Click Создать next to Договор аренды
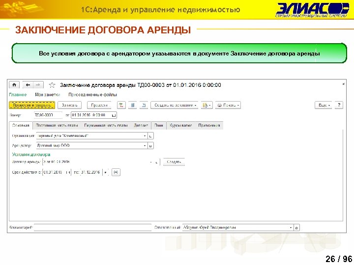The image size is (354, 265). pos(174,162)
